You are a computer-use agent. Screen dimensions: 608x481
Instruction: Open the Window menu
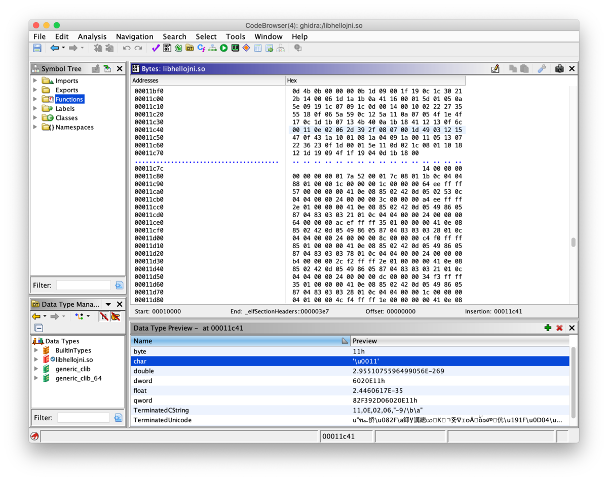(x=269, y=36)
